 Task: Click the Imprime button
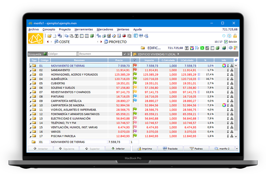(144, 149)
